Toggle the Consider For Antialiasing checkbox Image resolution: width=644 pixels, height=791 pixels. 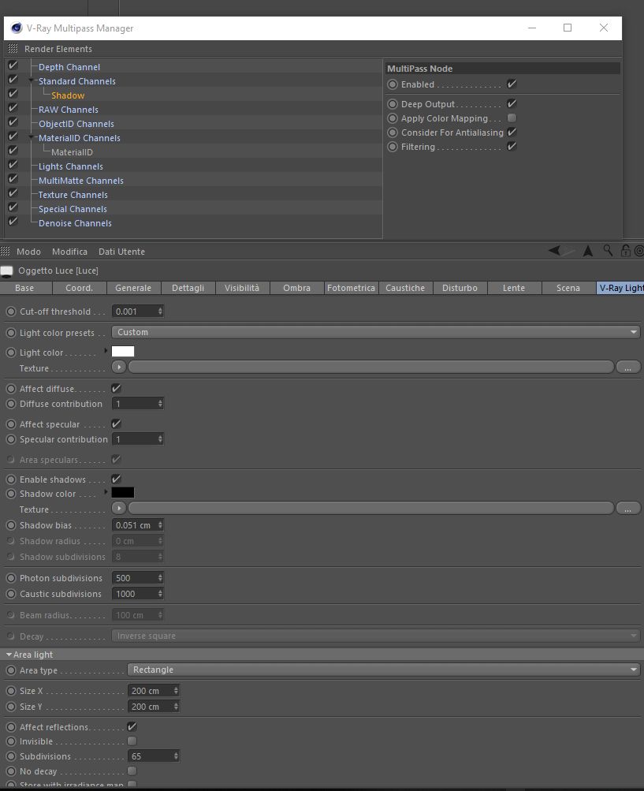(x=512, y=132)
